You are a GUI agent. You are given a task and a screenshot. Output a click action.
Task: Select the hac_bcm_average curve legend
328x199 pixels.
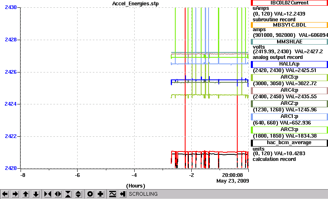(x=289, y=143)
